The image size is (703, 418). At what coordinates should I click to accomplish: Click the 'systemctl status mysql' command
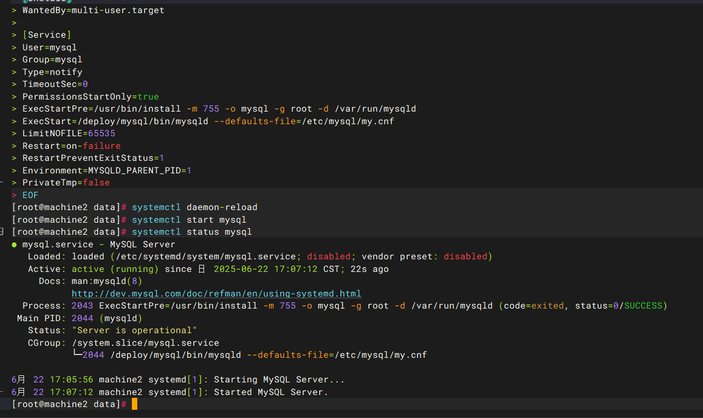pos(191,232)
